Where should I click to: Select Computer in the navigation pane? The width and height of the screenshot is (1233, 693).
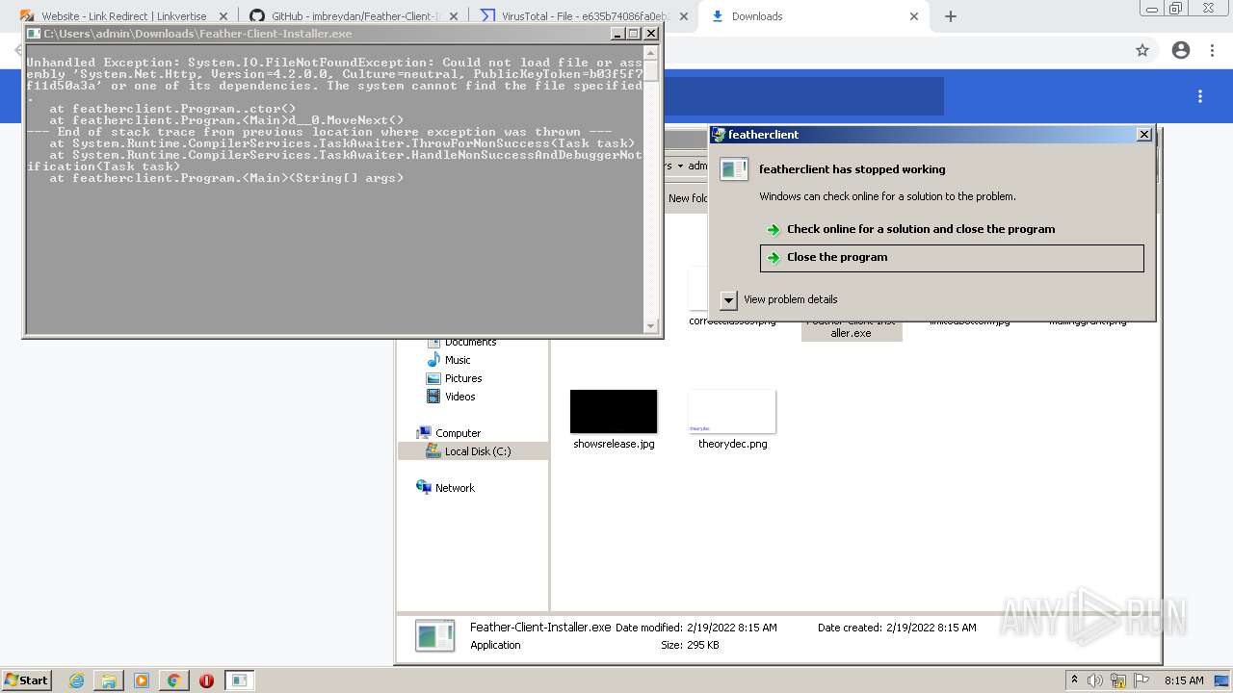pos(458,433)
